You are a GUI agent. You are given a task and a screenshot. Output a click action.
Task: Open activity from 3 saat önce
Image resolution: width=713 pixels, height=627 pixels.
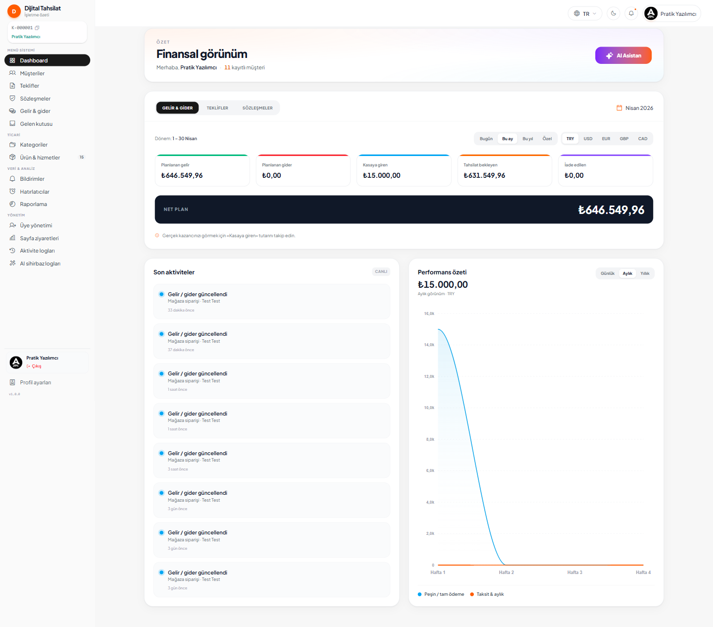tap(272, 461)
